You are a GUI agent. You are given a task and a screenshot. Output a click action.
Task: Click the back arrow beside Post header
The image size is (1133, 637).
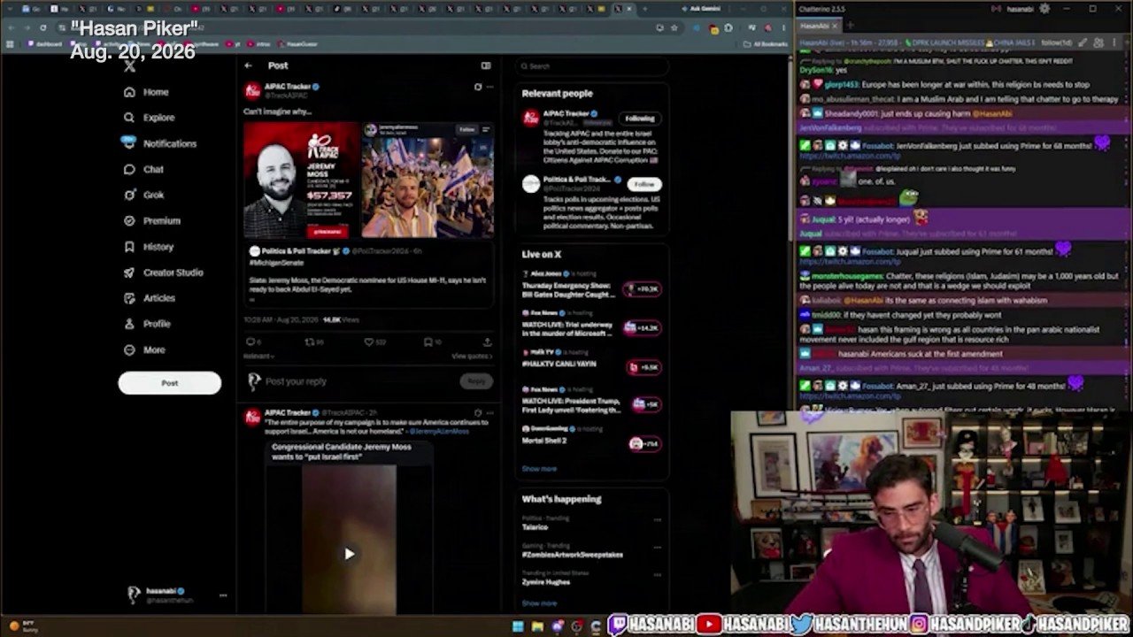[x=249, y=65]
